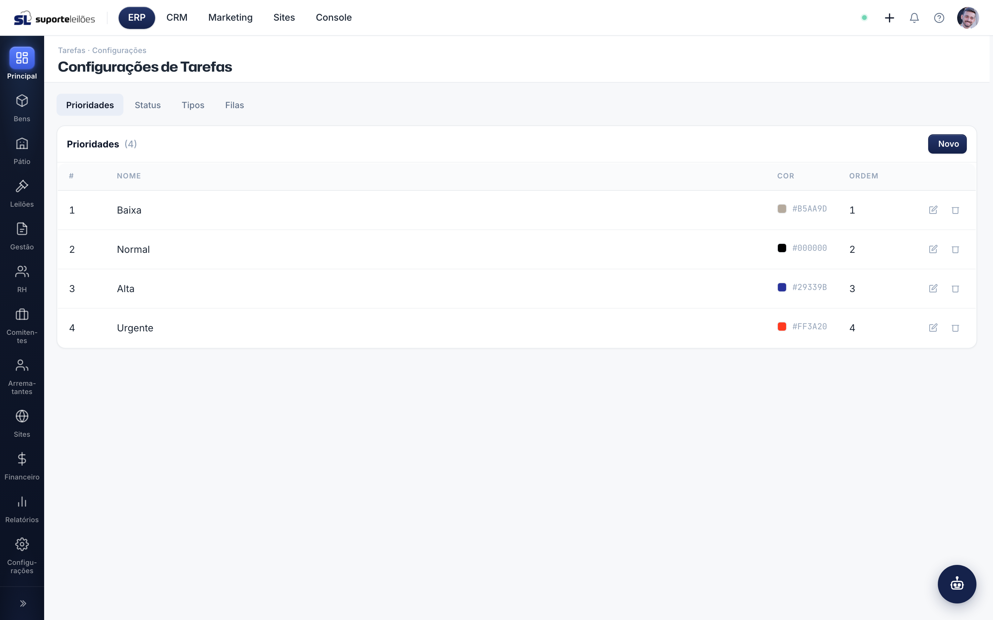Click the Normal priority name
993x620 pixels.
pyautogui.click(x=133, y=249)
